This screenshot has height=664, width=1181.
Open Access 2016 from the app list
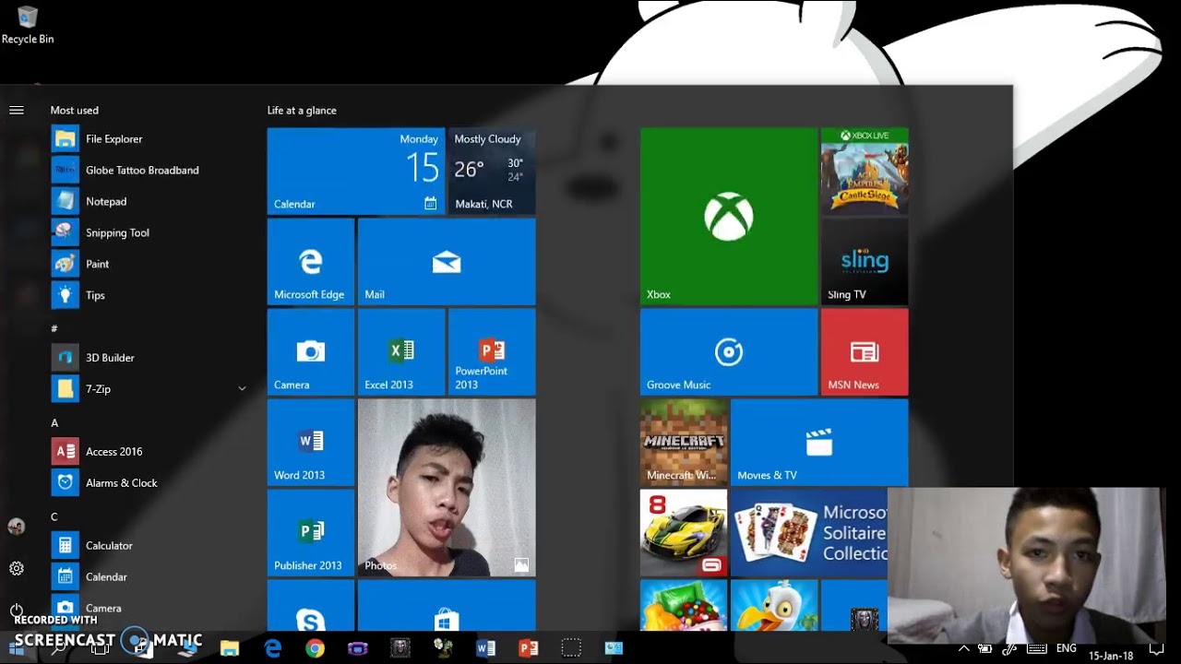click(149, 452)
